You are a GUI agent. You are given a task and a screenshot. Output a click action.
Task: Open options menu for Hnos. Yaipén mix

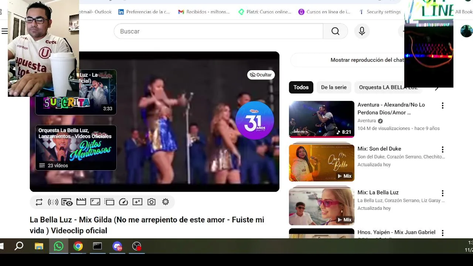(442, 233)
